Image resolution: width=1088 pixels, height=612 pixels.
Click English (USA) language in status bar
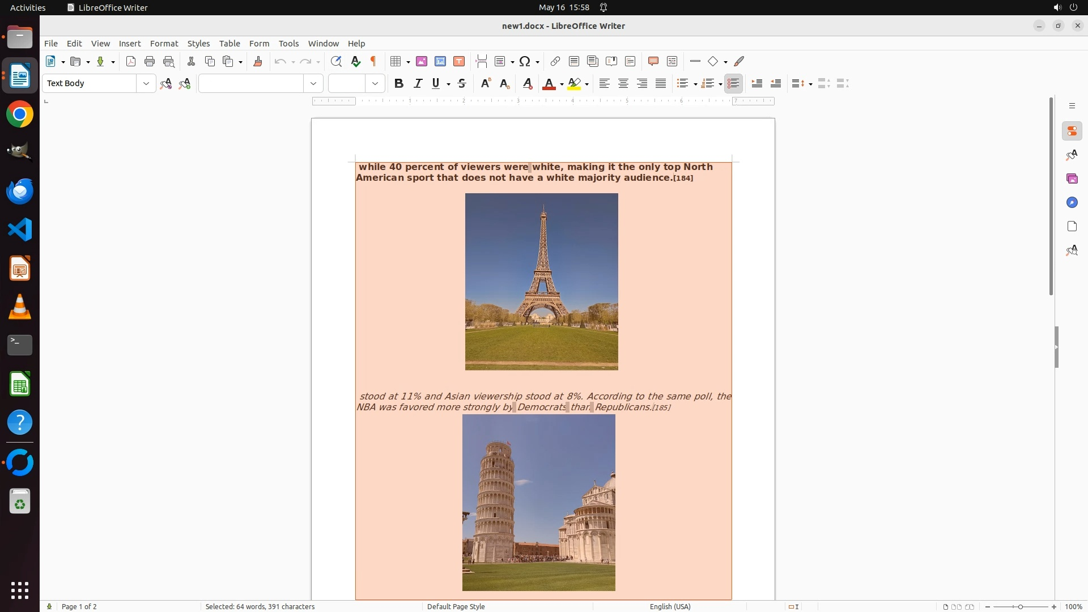(670, 606)
